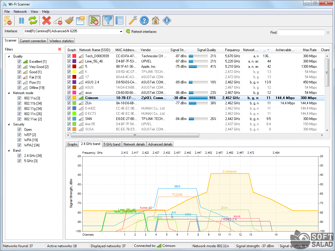Click the red color swatch of Tech_D0003939

point(74,56)
